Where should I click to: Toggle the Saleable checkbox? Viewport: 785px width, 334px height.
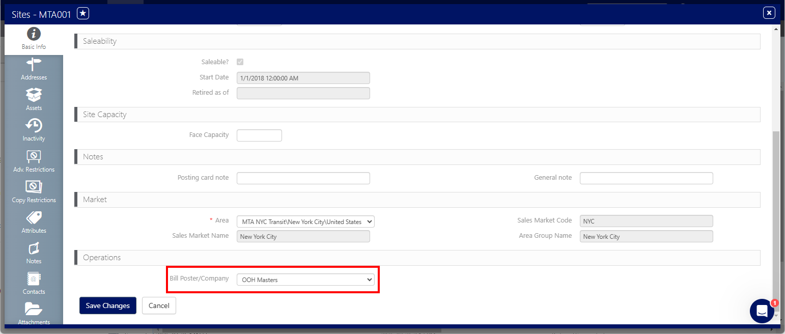pos(240,62)
